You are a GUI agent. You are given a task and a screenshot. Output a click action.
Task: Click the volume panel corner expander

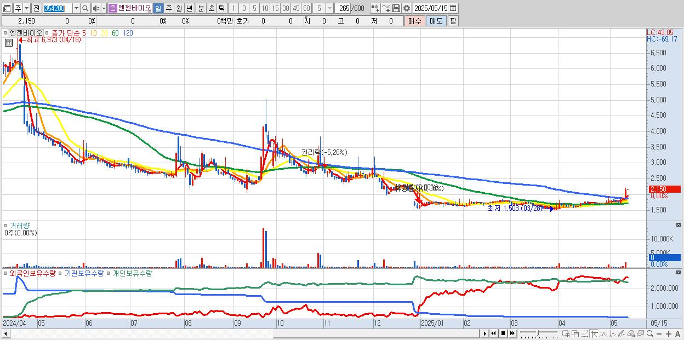680,225
